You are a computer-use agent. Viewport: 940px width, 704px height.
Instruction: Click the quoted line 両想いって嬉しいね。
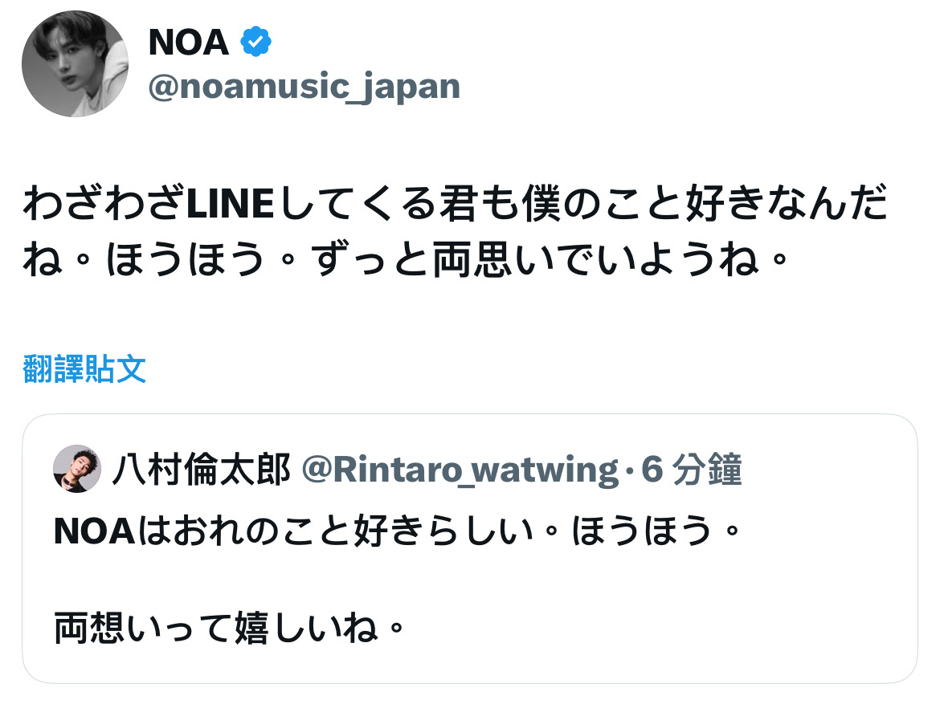click(231, 627)
